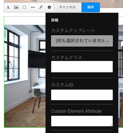Focus the カスタムクラス input field

(82, 66)
